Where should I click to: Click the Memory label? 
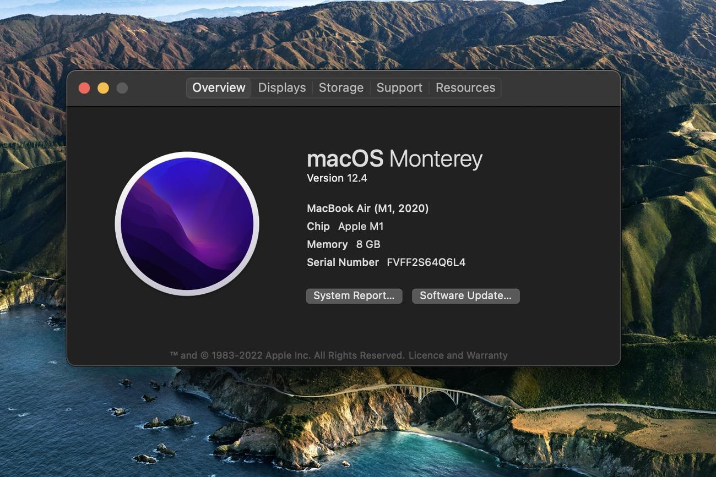pos(327,244)
